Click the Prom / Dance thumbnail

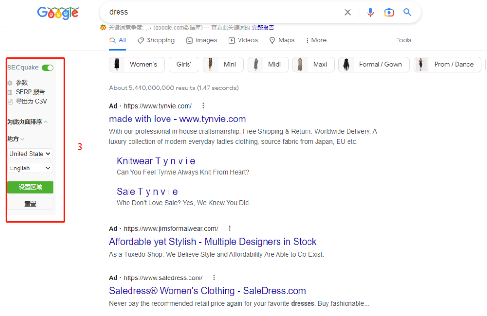click(421, 65)
